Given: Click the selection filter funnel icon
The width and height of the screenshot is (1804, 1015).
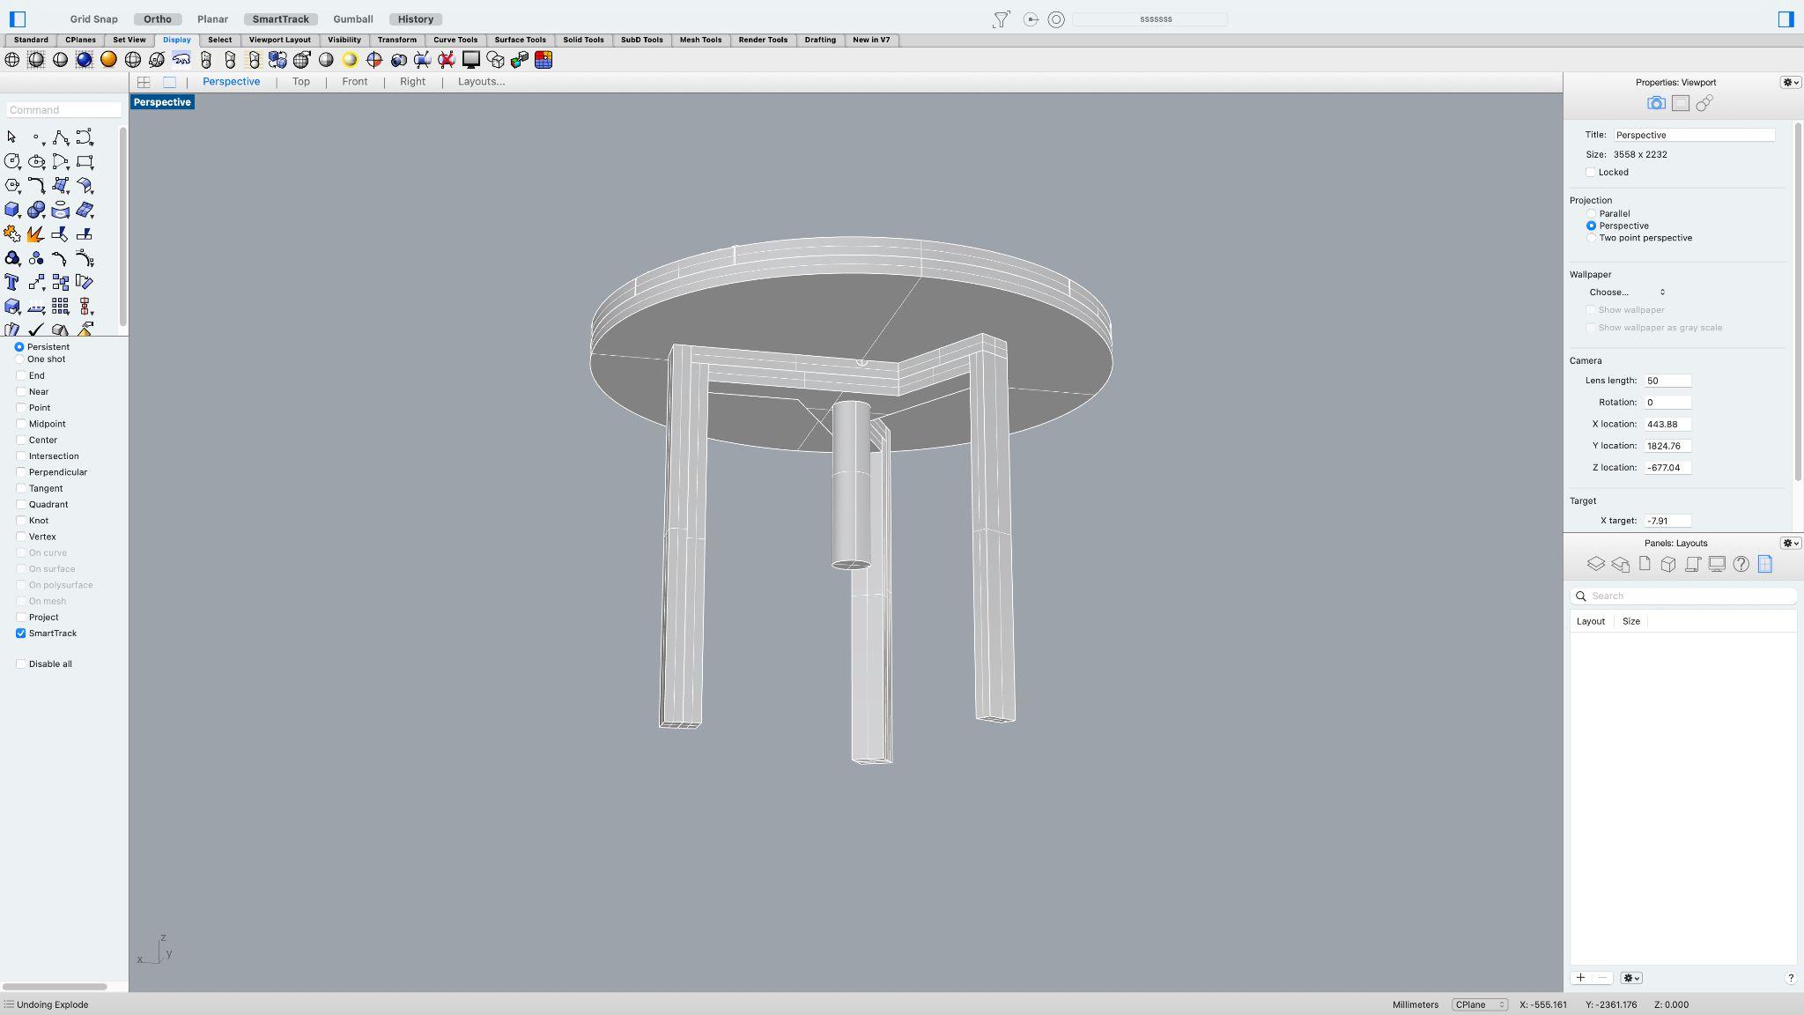Looking at the screenshot, I should click(x=1001, y=19).
